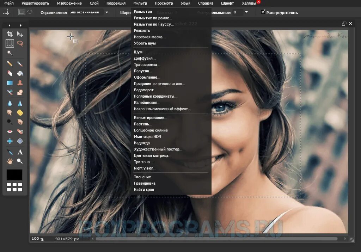Choose Убрать шум filter
361x252 pixels.
click(x=145, y=43)
